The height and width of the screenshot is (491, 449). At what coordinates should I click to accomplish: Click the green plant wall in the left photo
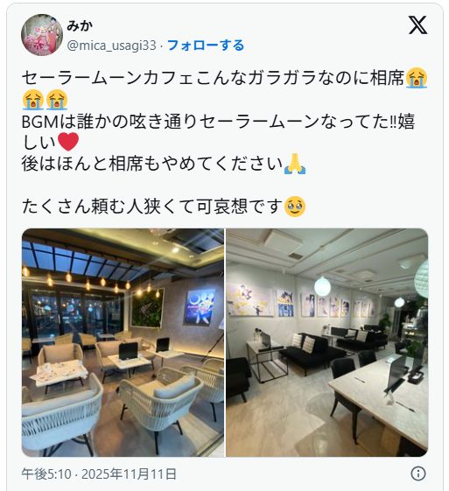147,307
